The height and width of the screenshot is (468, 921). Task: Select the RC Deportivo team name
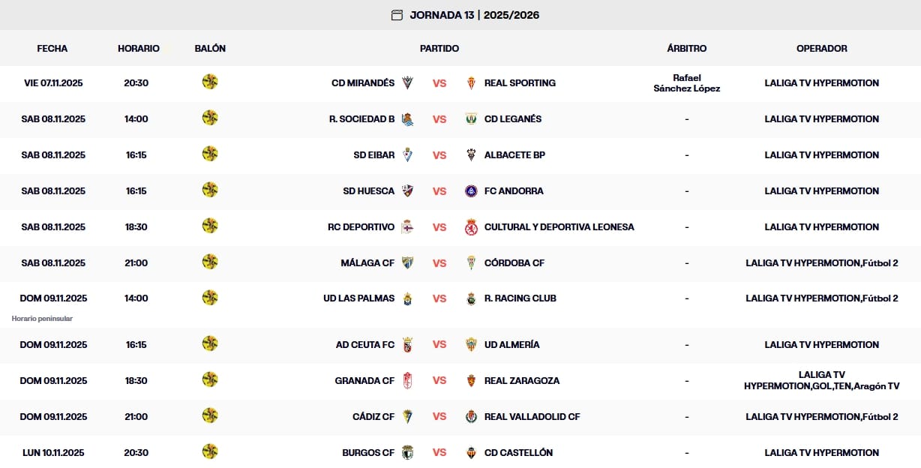[x=361, y=227]
